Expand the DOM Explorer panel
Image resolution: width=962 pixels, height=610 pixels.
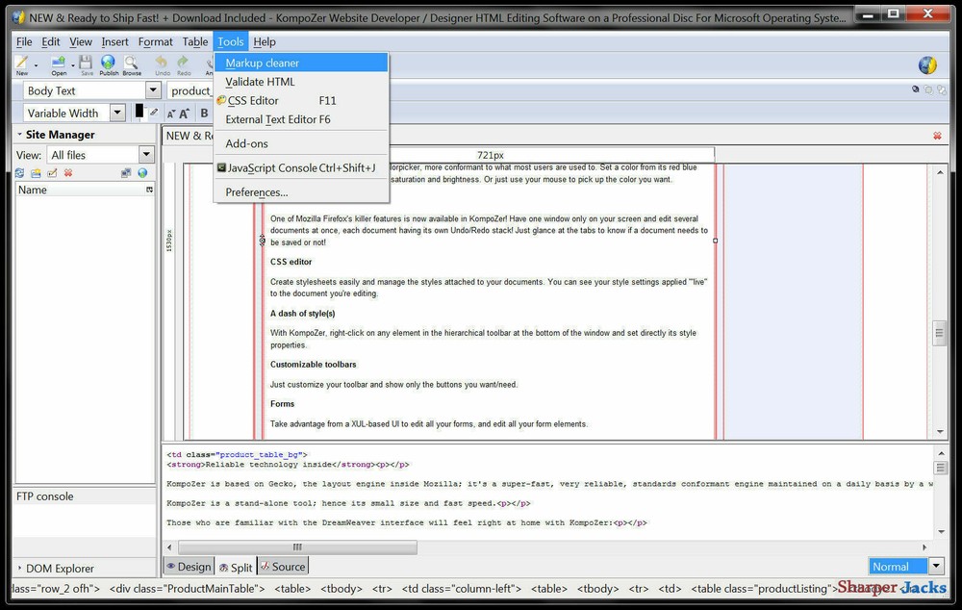(x=58, y=568)
